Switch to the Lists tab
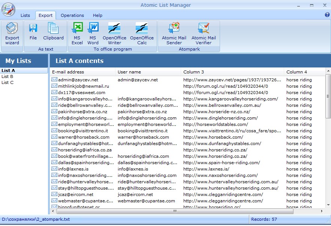This screenshot has height=226, width=331. click(25, 15)
